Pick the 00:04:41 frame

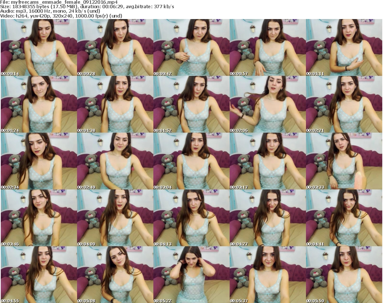point(343,218)
